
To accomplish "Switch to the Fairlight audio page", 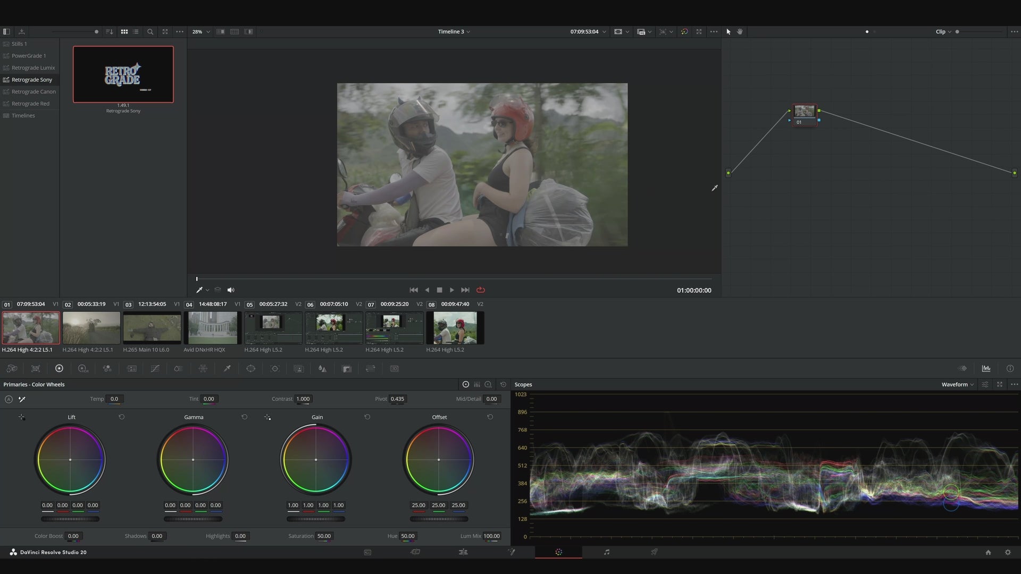I will coord(607,552).
